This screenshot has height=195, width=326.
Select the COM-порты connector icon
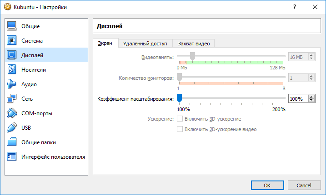[11, 113]
